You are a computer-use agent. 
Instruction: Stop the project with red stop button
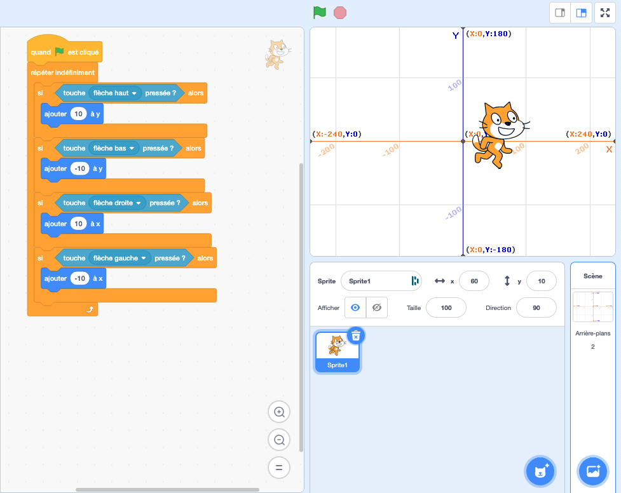click(x=340, y=13)
